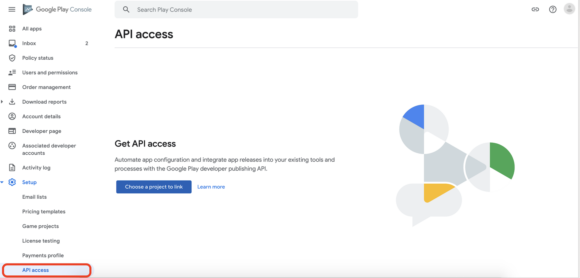
Task: Click the Google Play Console logo
Action: 57,10
